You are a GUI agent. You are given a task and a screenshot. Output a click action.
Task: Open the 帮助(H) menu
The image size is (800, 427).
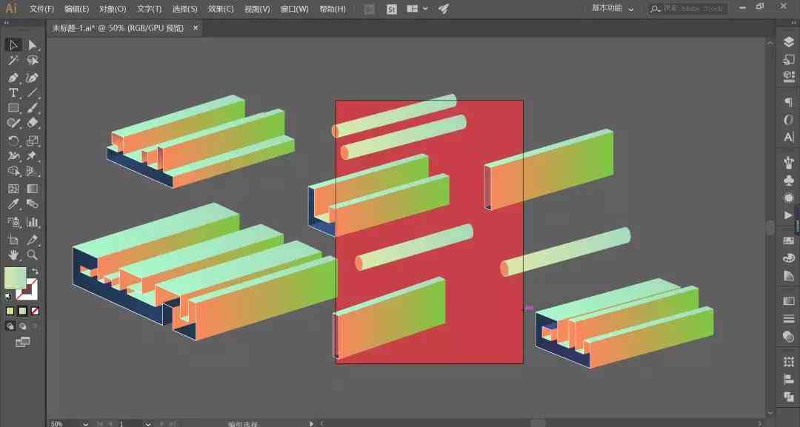click(x=332, y=9)
